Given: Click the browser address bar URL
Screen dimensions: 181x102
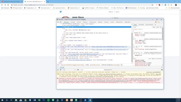Looking at the screenshot, I should tap(39, 5).
